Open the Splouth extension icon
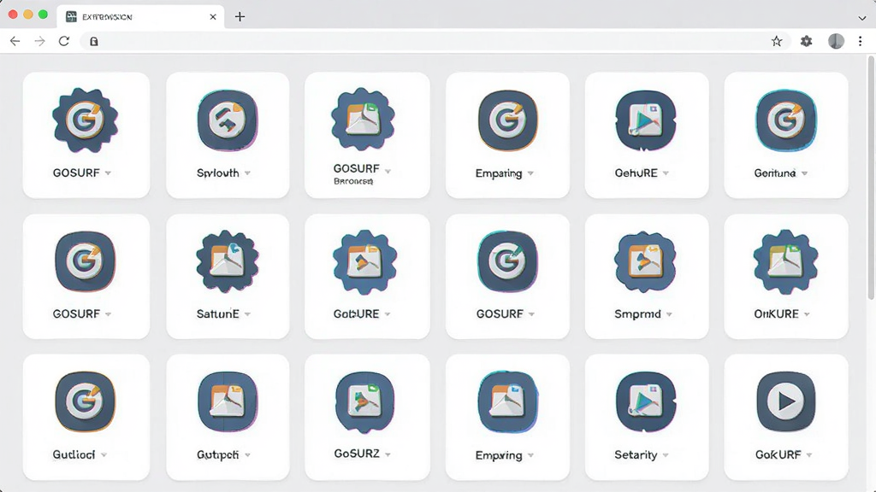 point(228,120)
